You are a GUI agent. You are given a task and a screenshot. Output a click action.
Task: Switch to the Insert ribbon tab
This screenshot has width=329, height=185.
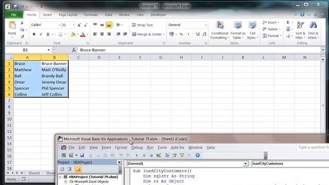click(x=47, y=15)
